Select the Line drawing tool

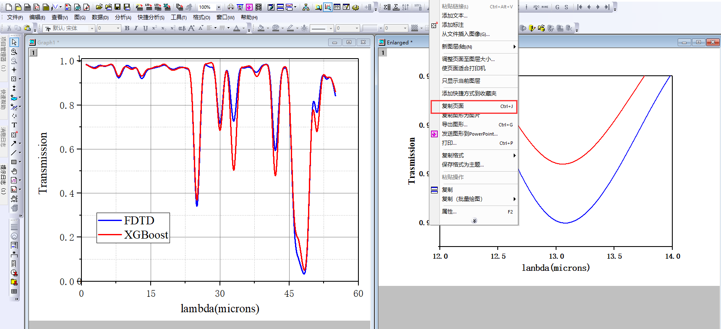pos(14,152)
